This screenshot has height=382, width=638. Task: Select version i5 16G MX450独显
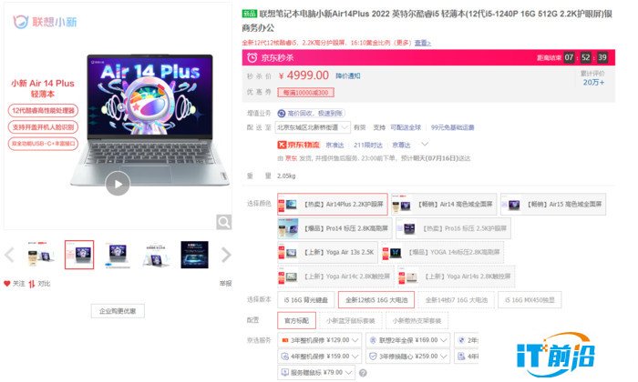pos(530,300)
